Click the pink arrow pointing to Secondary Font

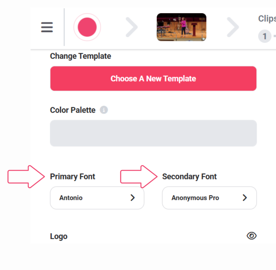[x=139, y=177]
